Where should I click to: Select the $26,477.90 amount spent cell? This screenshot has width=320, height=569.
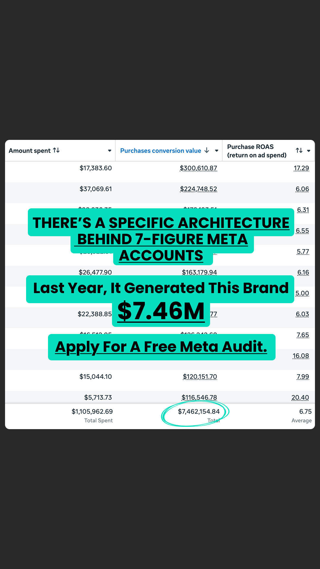[x=95, y=272]
